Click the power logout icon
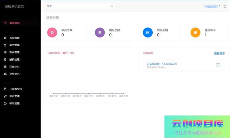This screenshot has width=230, height=138. (225, 6)
